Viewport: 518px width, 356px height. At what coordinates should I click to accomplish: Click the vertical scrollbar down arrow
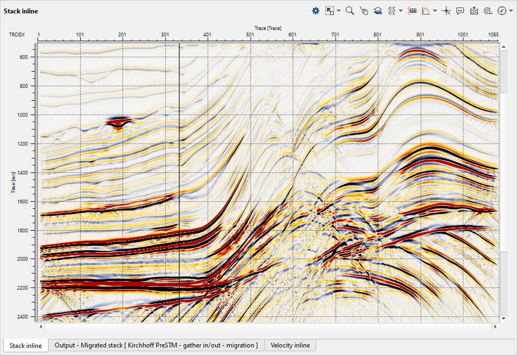pos(502,318)
